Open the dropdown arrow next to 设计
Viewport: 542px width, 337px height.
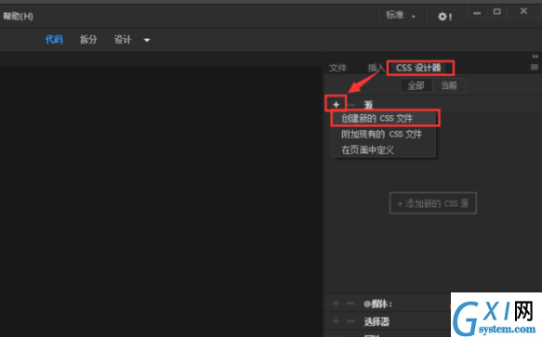tap(147, 40)
